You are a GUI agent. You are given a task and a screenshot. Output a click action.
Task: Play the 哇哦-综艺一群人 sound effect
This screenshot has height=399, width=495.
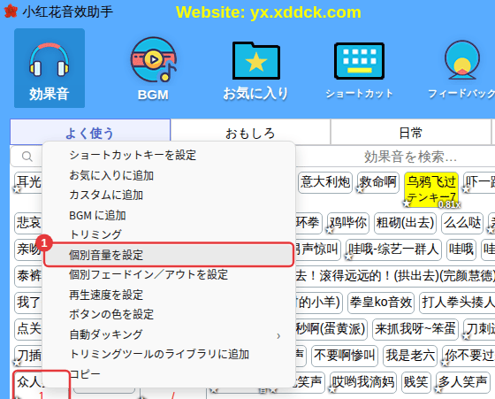click(393, 249)
